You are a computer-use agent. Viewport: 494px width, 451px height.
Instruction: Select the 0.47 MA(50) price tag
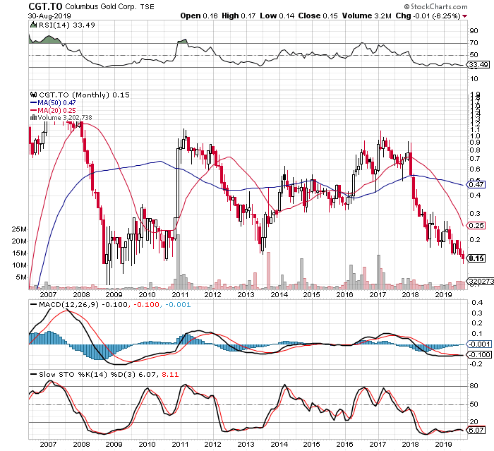(x=476, y=184)
